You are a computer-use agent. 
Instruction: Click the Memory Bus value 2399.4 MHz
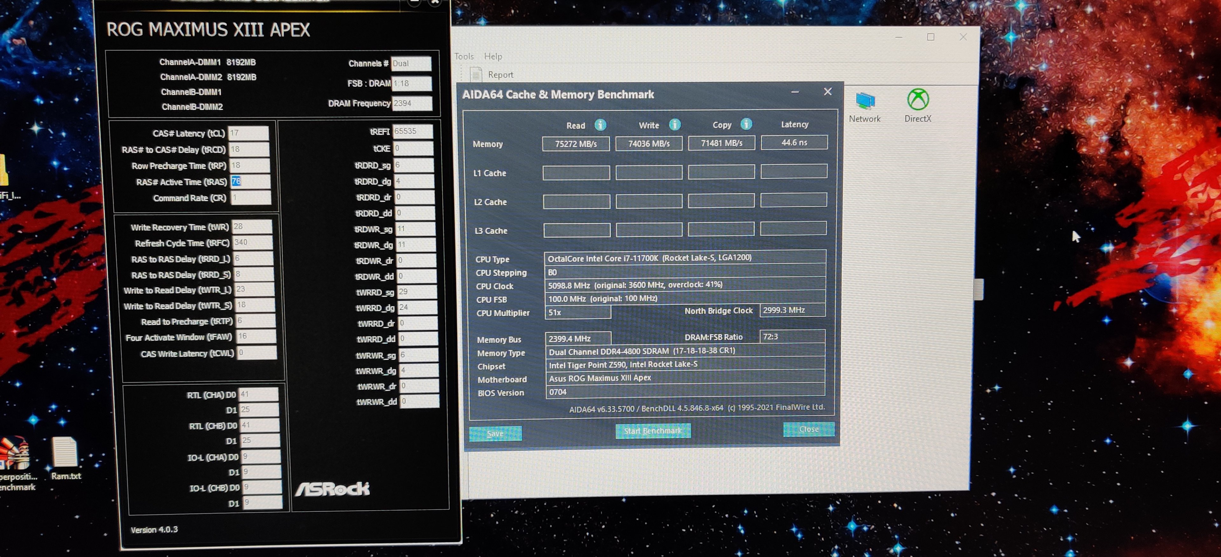click(578, 339)
